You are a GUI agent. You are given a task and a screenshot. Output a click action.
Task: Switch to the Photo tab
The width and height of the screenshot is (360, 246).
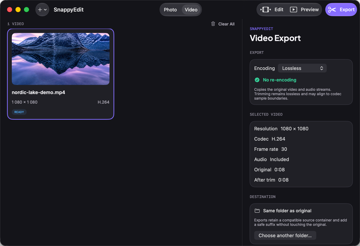pos(170,10)
